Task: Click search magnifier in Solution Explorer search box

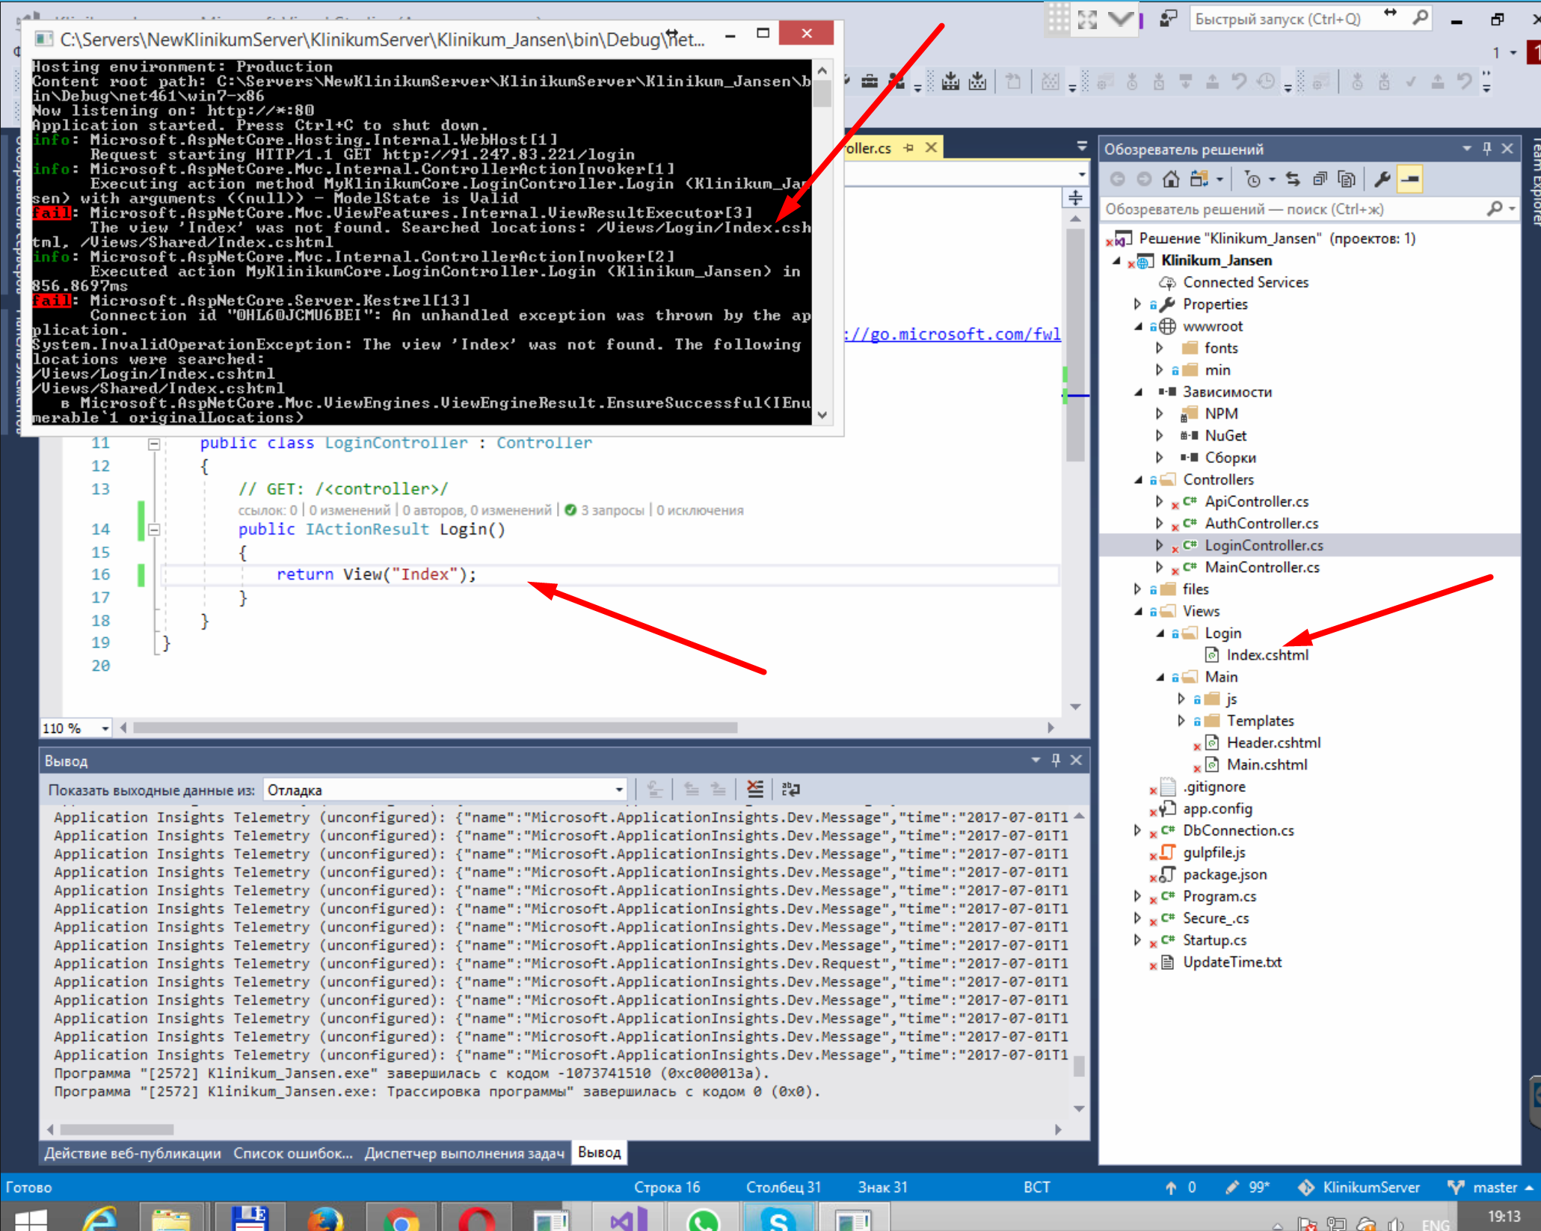Action: point(1495,209)
